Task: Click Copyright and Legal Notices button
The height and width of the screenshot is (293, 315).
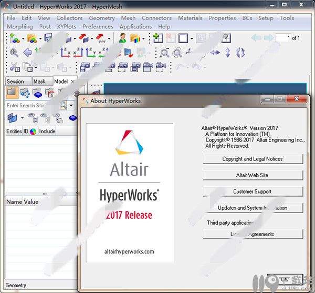Action: point(253,159)
